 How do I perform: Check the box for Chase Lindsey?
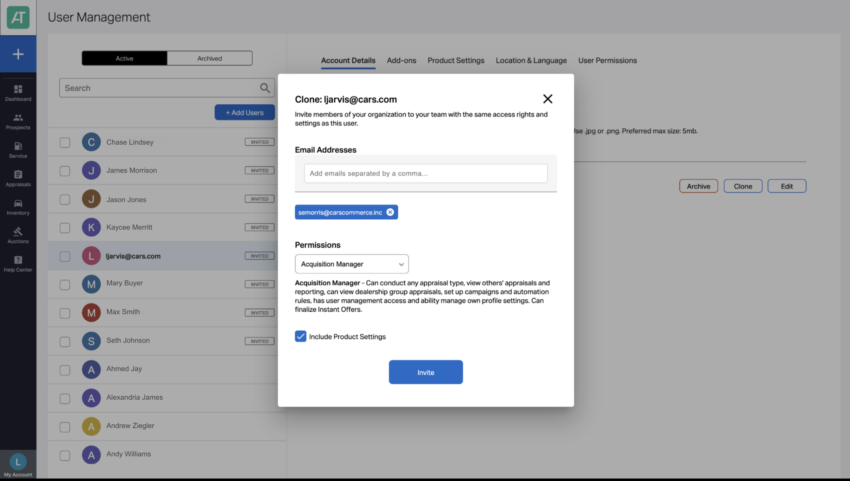65,142
